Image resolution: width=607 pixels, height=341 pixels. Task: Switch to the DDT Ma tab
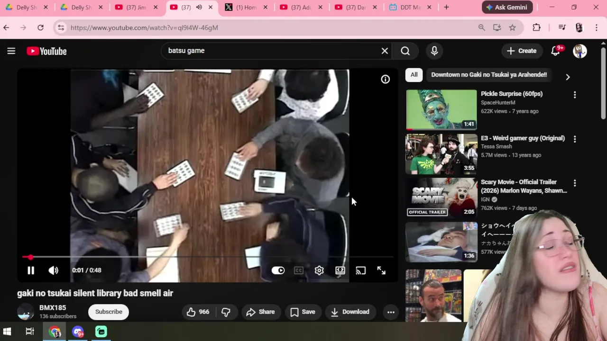click(411, 7)
